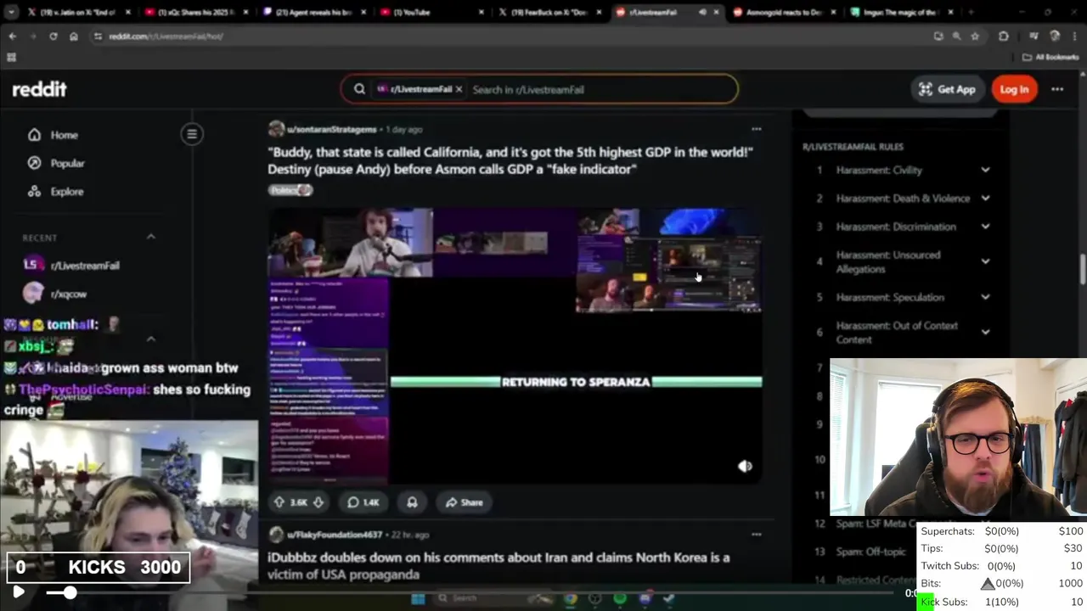1087x611 pixels.
Task: Mute audio on the r/LivestreamFail tab
Action: [x=702, y=13]
